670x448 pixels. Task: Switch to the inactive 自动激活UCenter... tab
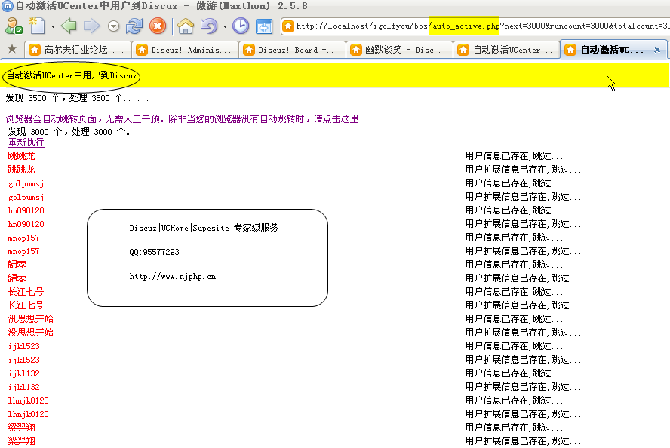pos(507,50)
